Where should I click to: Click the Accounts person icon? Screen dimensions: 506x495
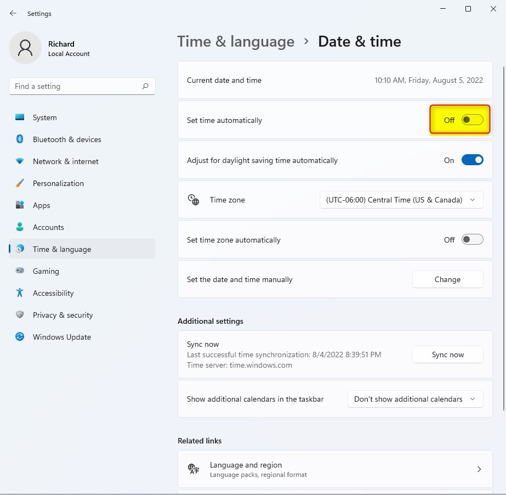click(20, 227)
